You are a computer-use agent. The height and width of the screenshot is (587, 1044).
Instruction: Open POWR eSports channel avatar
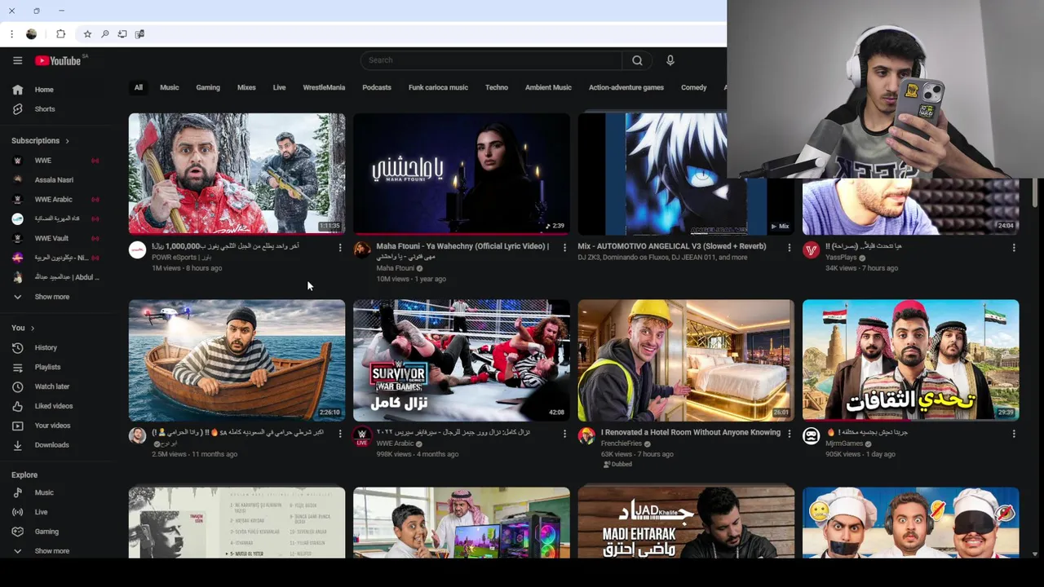click(137, 249)
